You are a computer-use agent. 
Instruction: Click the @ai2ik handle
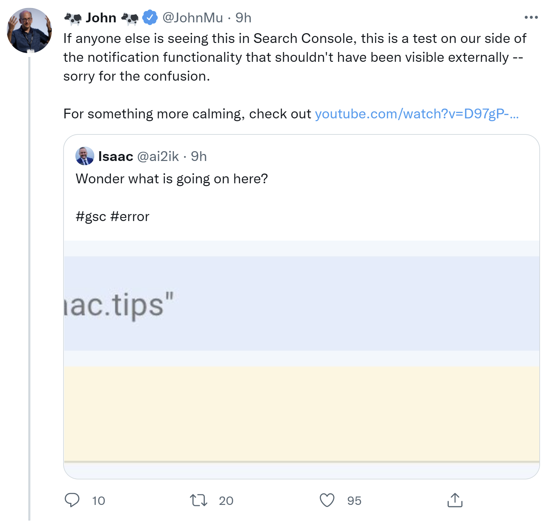coord(158,156)
